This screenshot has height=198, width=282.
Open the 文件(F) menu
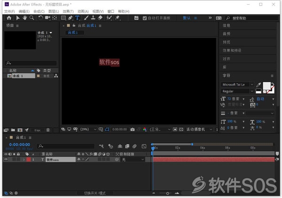pos(9,11)
